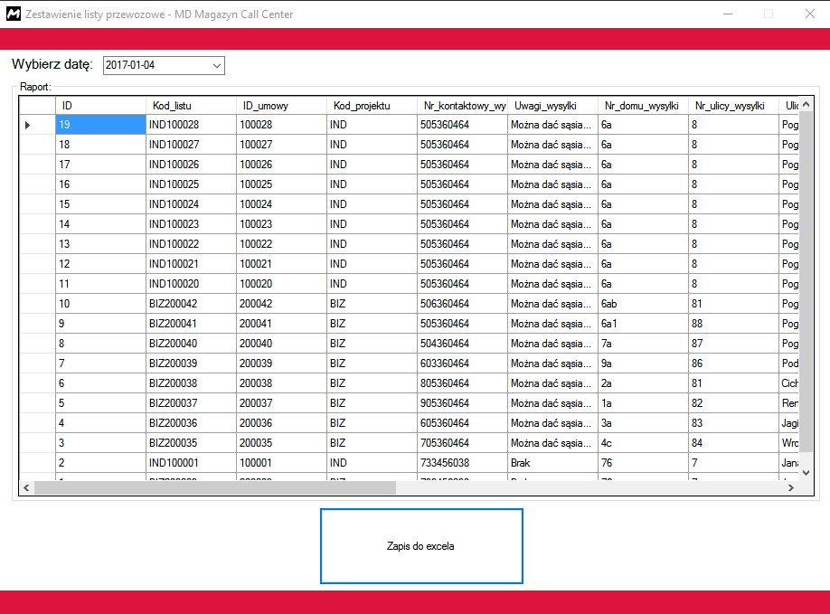
Task: Select phone number 506360464
Action: pyautogui.click(x=462, y=304)
